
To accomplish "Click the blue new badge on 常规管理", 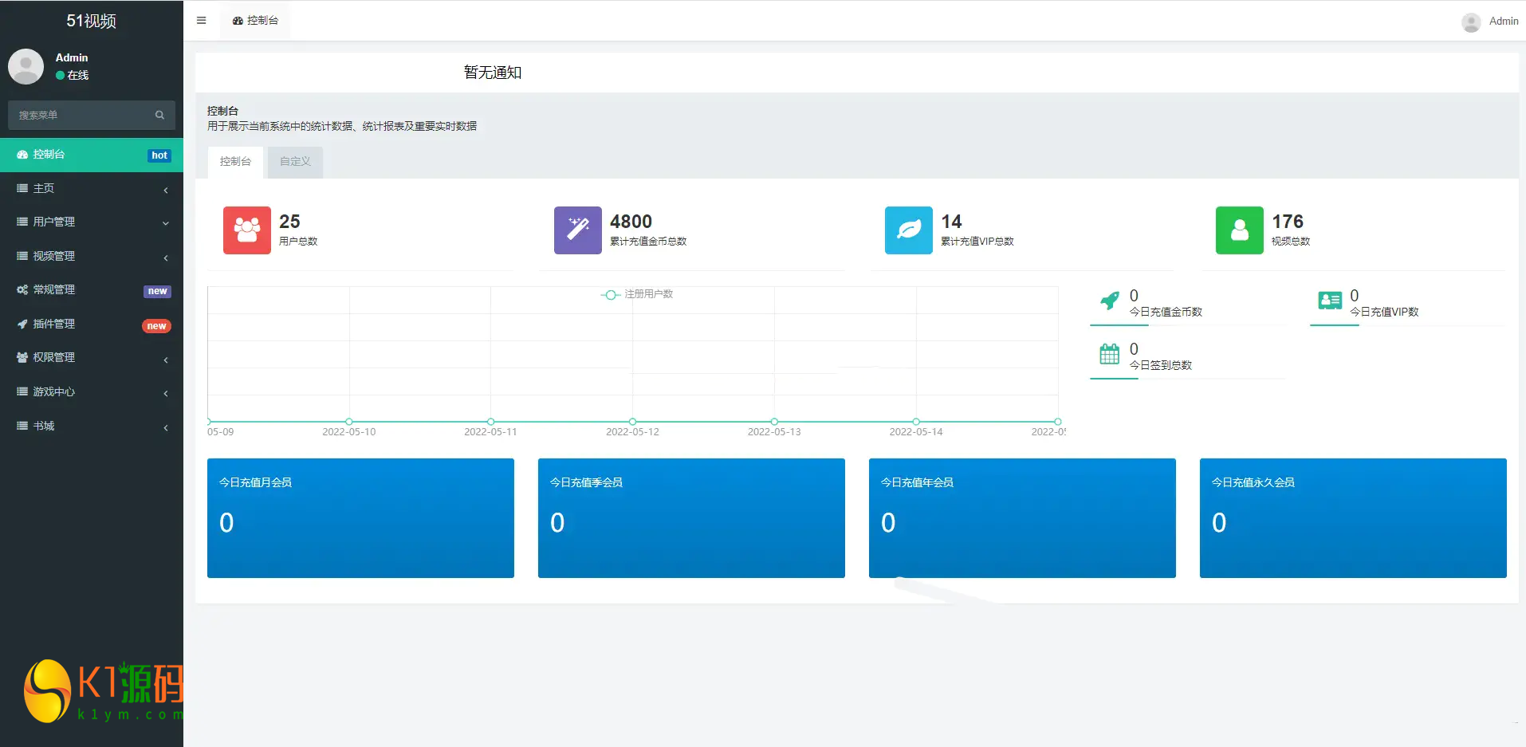I will 158,291.
